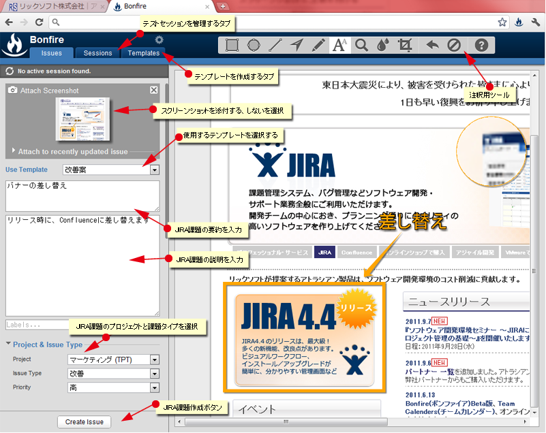Open the Issue Type dropdown
This screenshot has width=546, height=433.
click(155, 374)
